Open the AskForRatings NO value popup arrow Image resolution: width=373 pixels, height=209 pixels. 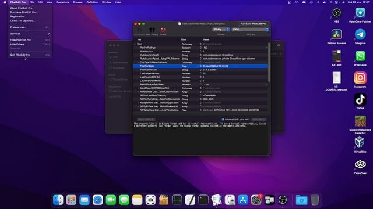[266, 48]
